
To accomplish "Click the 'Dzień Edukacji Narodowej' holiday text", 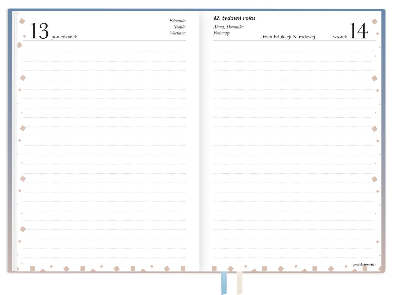I will (x=287, y=37).
